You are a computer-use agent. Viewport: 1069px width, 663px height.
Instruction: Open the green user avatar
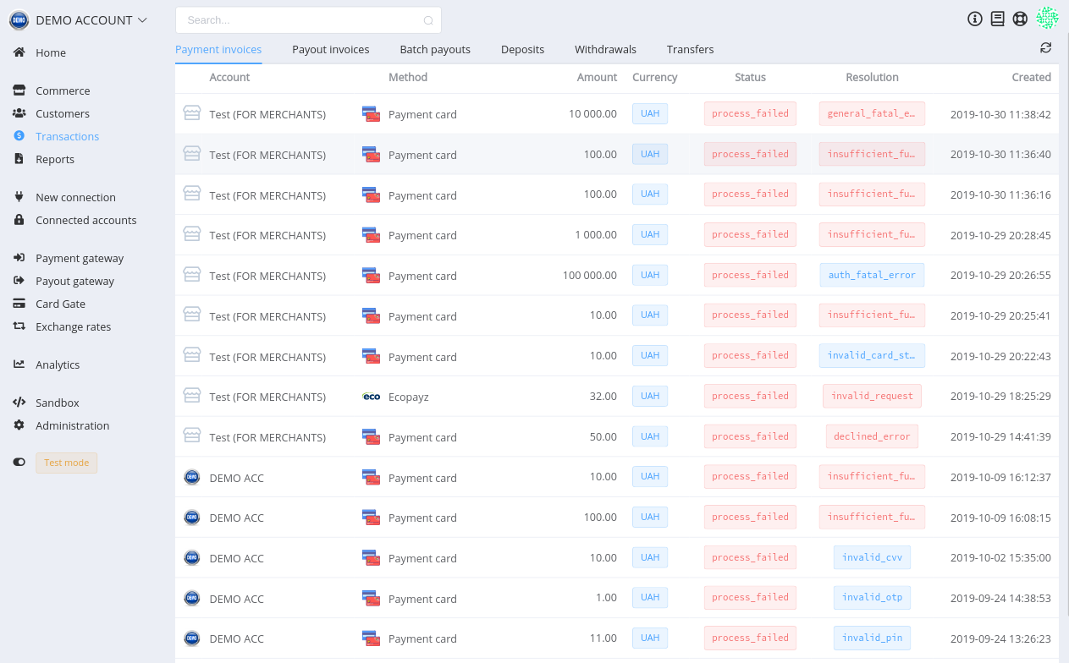[x=1048, y=18]
